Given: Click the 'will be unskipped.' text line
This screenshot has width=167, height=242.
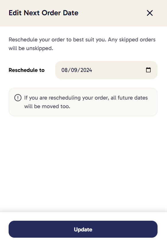Looking at the screenshot, I should coord(31,48).
